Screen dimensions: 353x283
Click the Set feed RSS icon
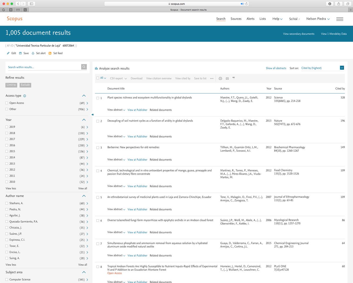pyautogui.click(x=50, y=53)
